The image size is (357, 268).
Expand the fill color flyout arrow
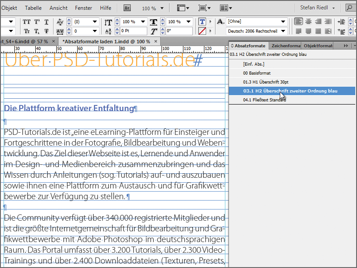click(x=210, y=22)
